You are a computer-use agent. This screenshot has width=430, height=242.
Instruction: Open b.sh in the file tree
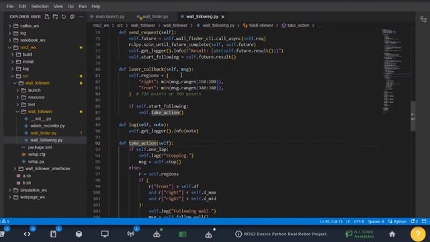(27, 183)
